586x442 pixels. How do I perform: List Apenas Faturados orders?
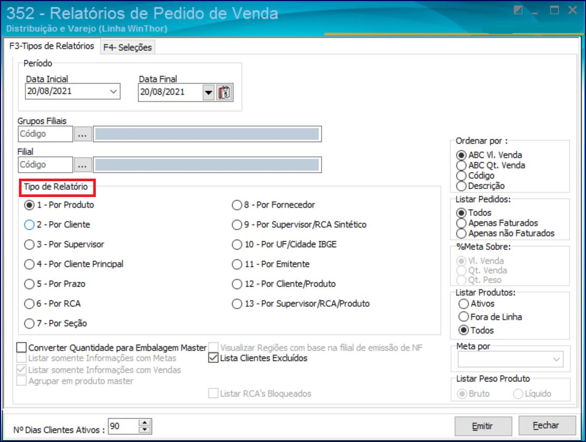(497, 223)
